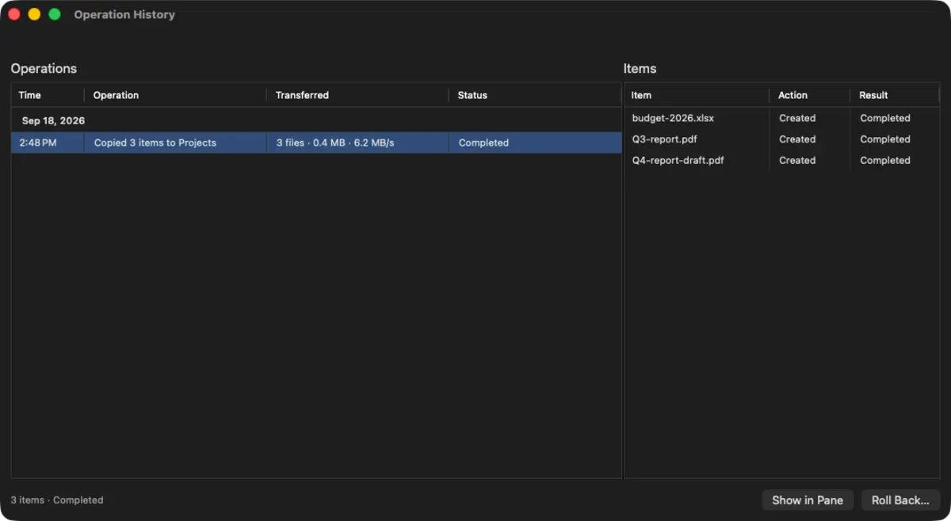The width and height of the screenshot is (951, 521).
Task: Sort by the Operation column header
Action: (x=175, y=95)
